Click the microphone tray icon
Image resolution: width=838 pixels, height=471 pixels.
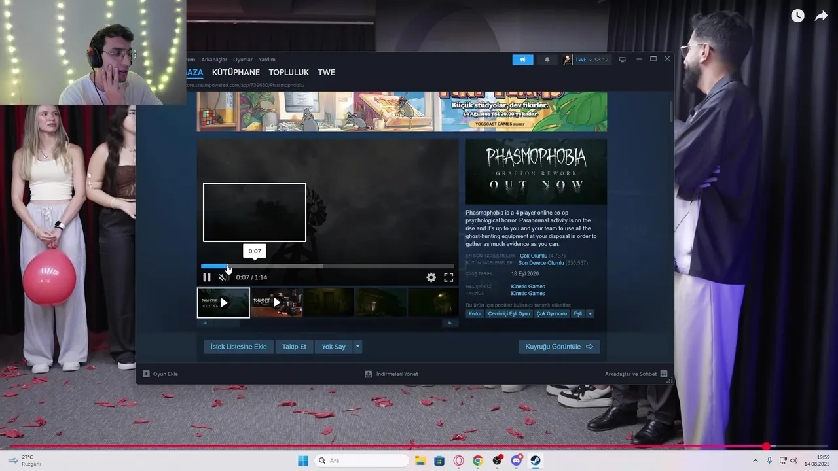click(x=769, y=461)
